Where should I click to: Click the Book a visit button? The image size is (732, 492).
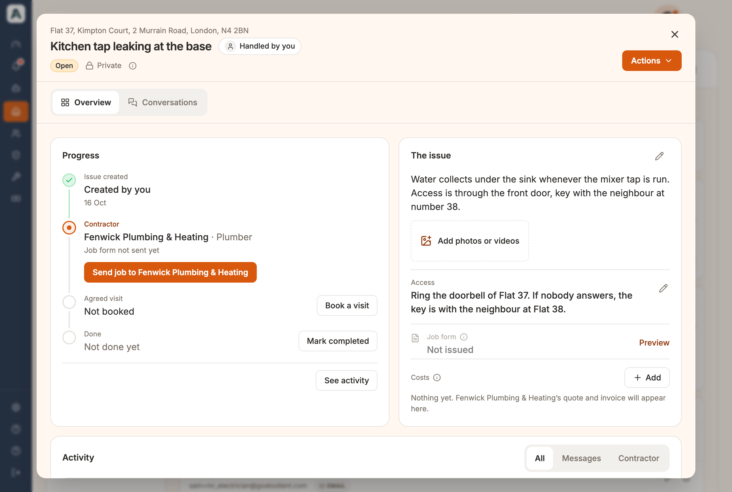(x=347, y=305)
